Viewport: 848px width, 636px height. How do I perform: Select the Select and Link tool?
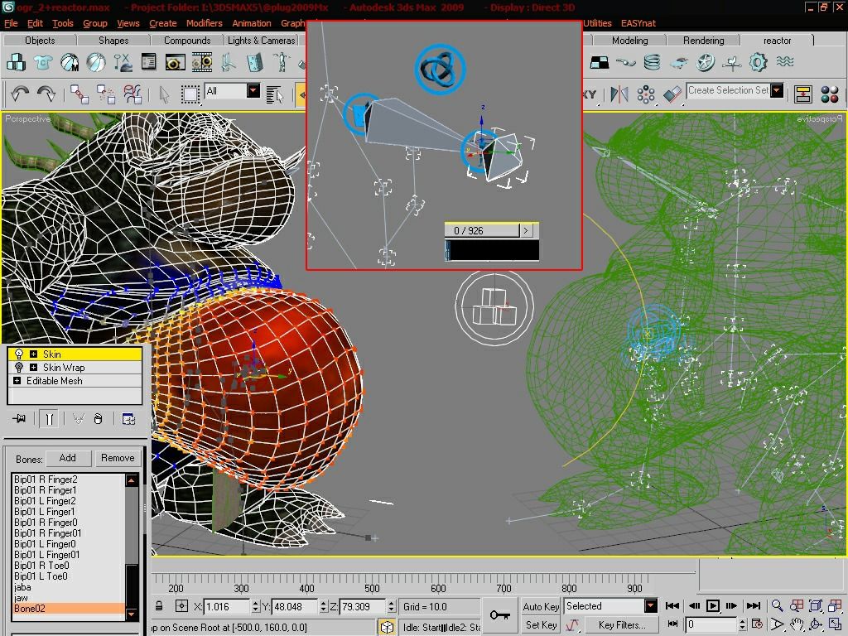point(79,94)
